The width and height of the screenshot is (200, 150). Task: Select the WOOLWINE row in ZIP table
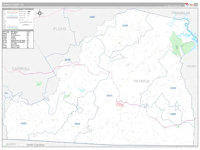[x=18, y=46]
